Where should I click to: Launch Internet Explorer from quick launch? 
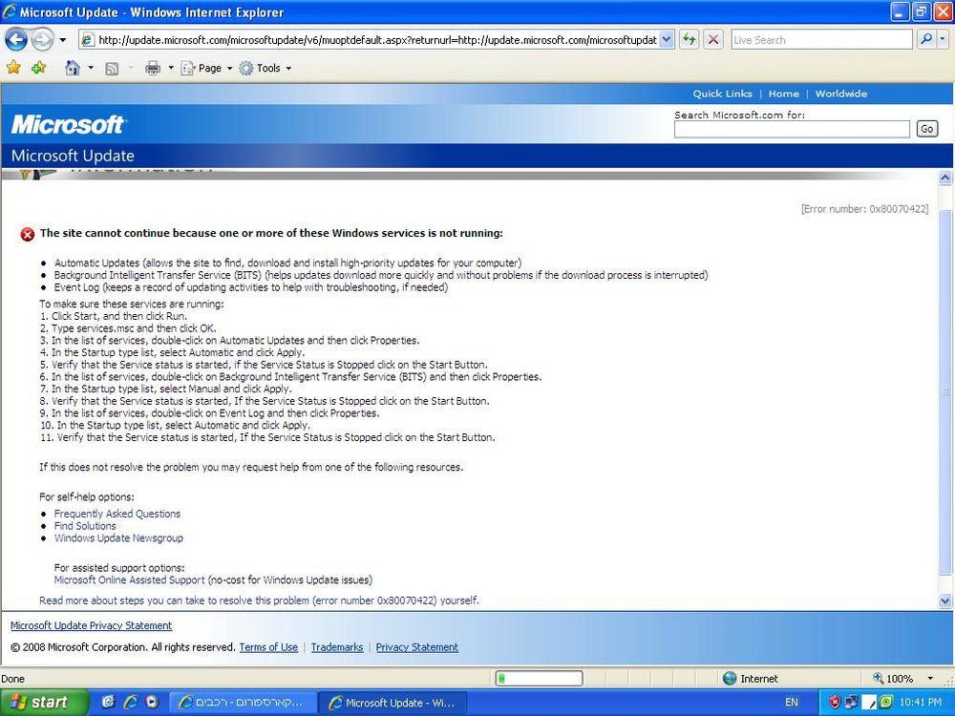click(x=130, y=702)
